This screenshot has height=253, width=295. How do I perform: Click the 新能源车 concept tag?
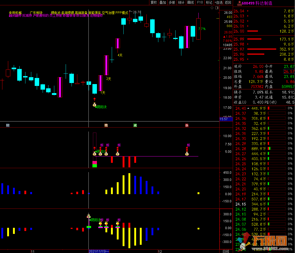click(95, 13)
